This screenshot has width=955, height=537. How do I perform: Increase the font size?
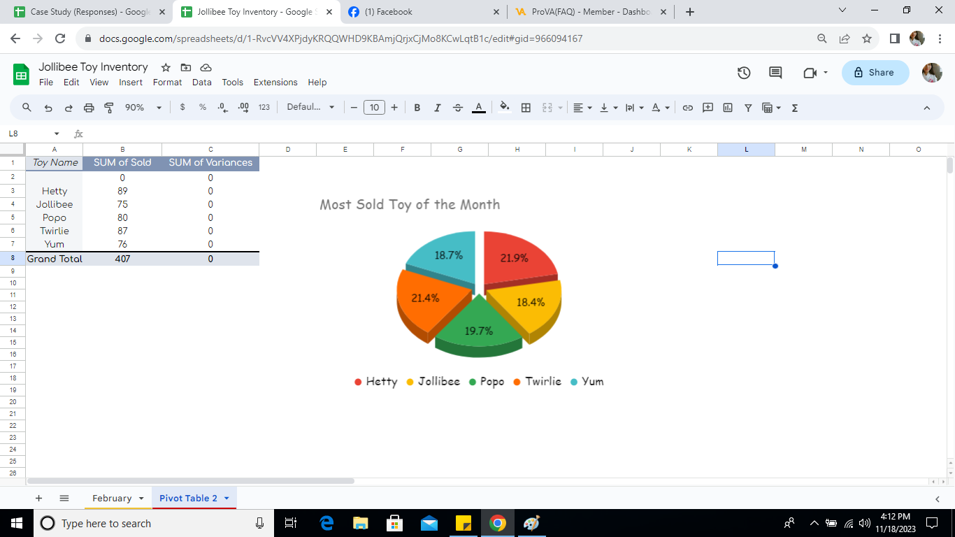pos(394,108)
